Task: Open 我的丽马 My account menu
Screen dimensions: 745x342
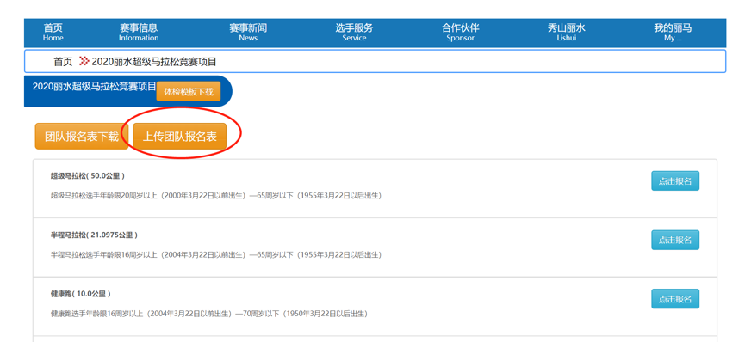Action: pyautogui.click(x=673, y=33)
